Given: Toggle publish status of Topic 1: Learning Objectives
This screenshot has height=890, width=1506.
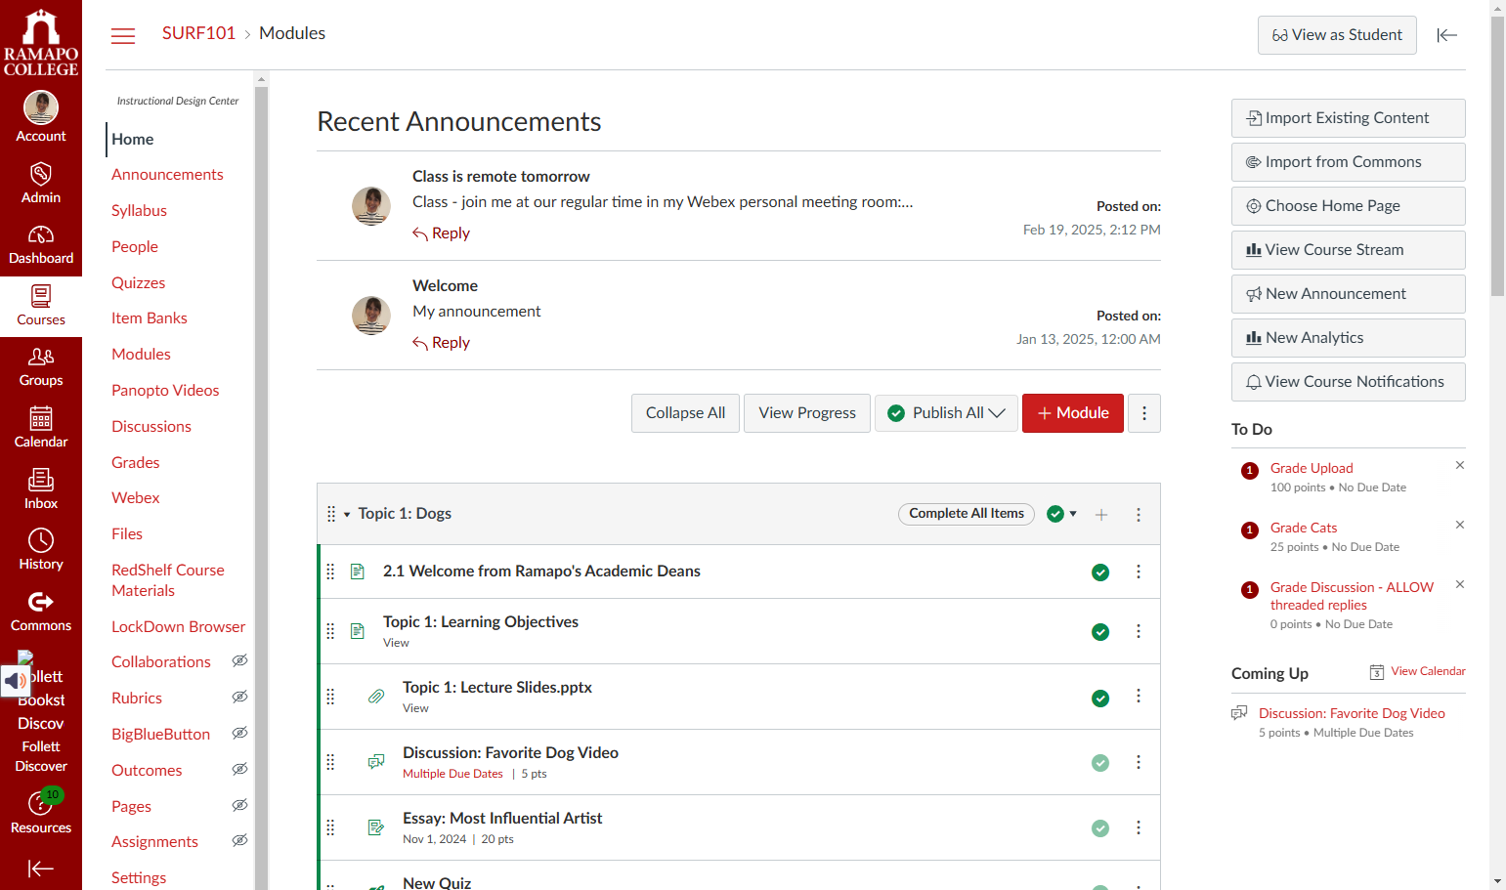Looking at the screenshot, I should coord(1100,632).
